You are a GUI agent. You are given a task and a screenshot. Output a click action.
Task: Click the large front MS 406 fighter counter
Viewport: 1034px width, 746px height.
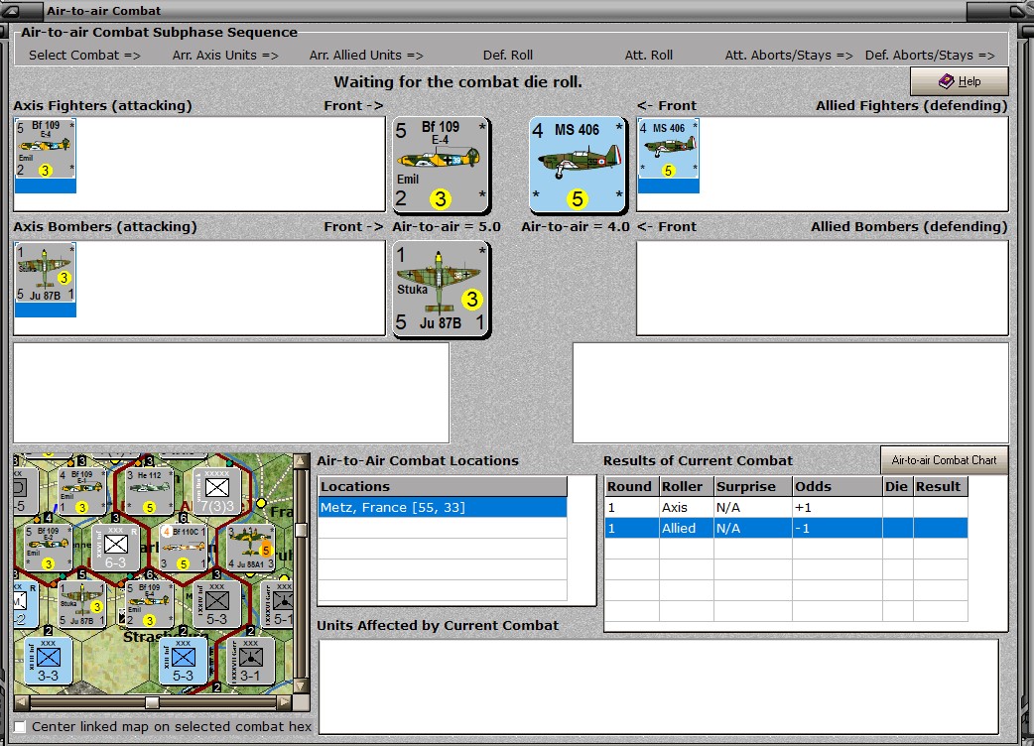coord(578,165)
